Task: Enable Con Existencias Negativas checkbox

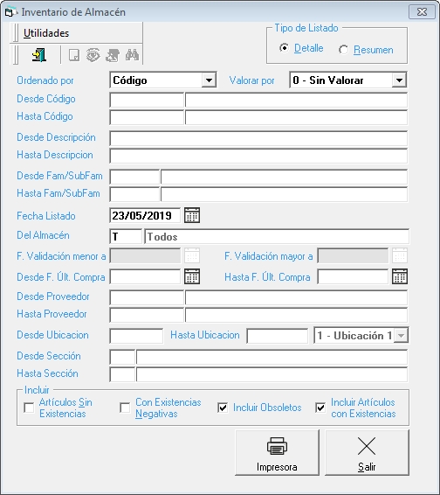Action: (x=125, y=408)
